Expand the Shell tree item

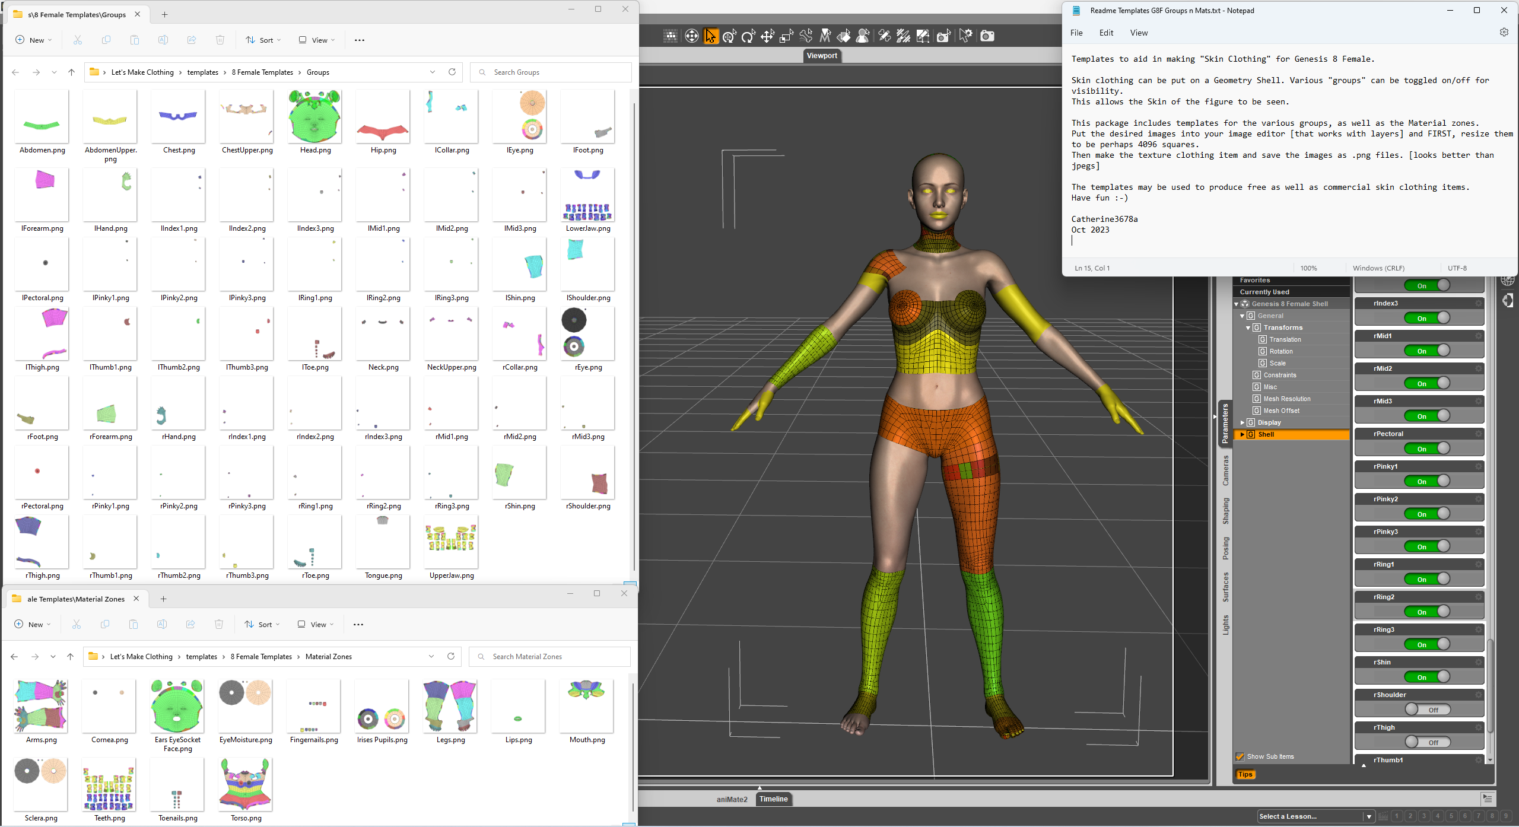[x=1242, y=434]
